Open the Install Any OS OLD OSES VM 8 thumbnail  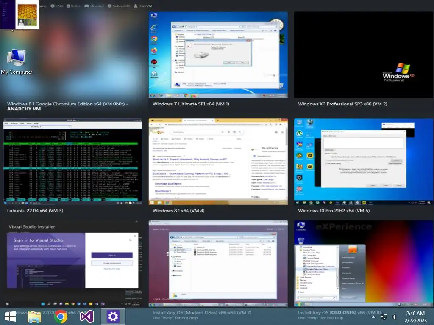tap(363, 263)
